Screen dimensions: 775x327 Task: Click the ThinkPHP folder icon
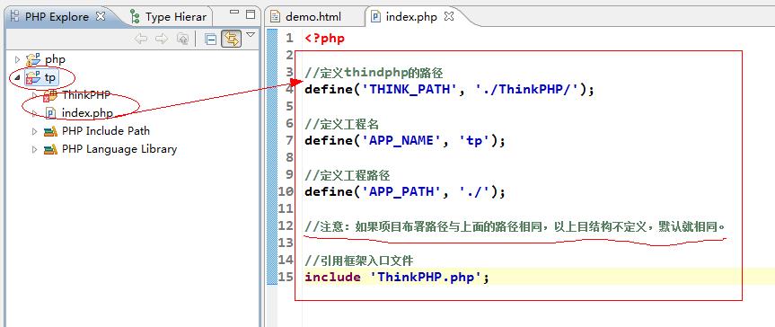[x=50, y=95]
